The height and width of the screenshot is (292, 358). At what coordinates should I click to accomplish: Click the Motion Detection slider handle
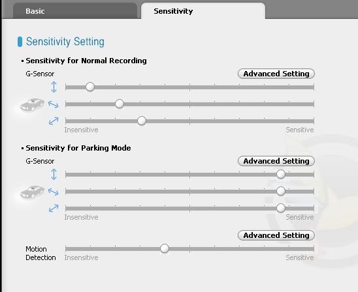click(x=165, y=248)
